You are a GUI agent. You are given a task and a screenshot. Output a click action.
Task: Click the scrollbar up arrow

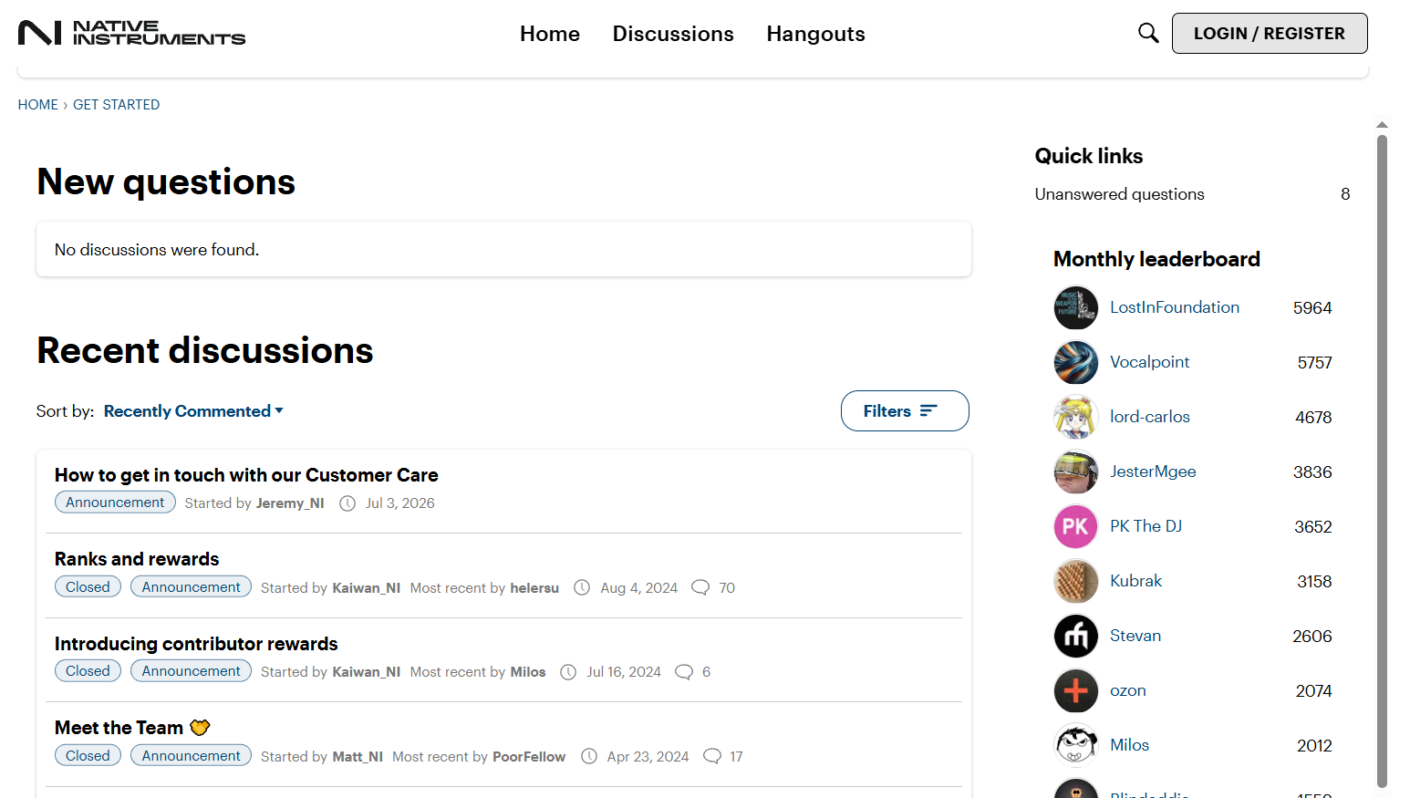pos(1382,125)
